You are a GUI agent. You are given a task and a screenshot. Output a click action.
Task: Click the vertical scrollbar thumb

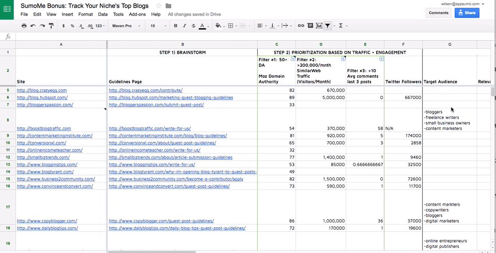pos(493,92)
